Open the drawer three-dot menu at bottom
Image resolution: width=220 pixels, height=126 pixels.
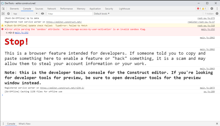coord(3,124)
